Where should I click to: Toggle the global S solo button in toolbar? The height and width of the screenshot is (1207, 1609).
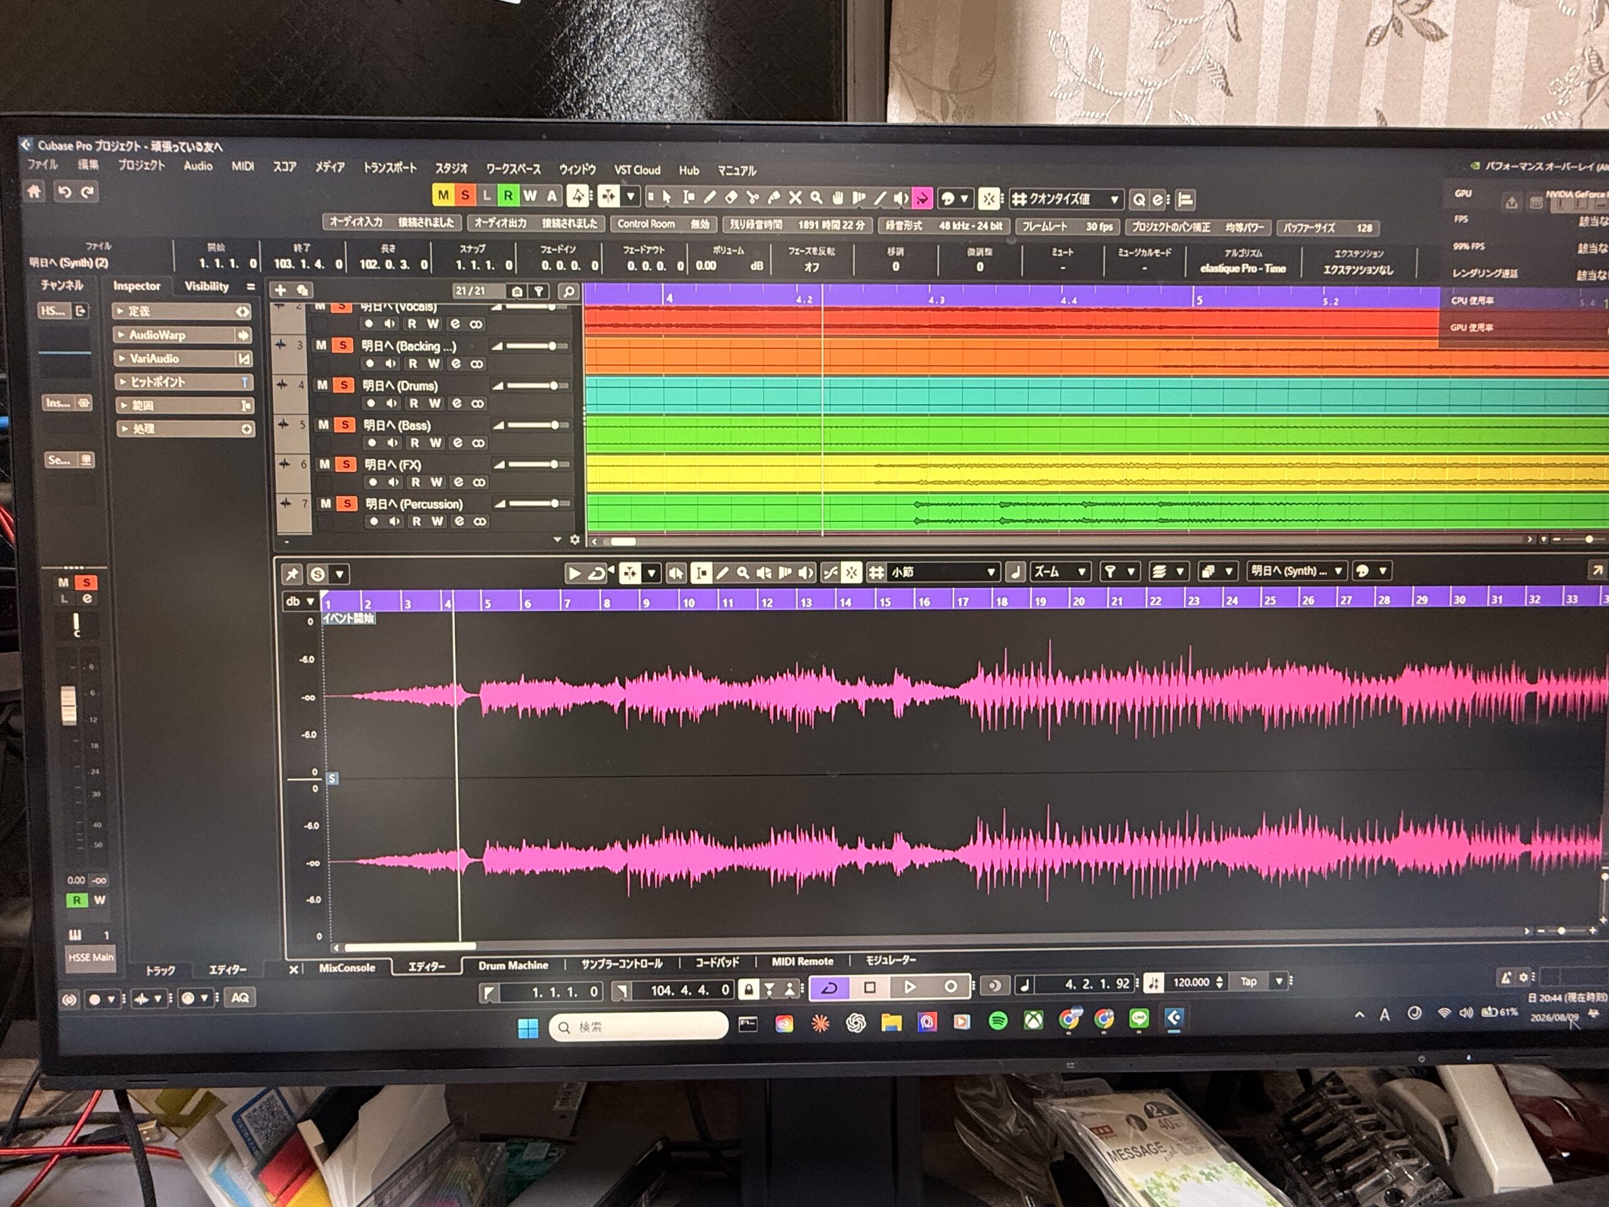pyautogui.click(x=465, y=195)
